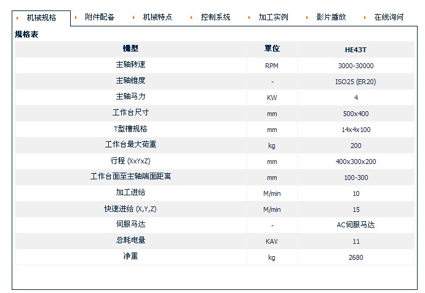Viewport: 425px width, 293px height.
Task: Click the KW unit cell
Action: pos(272,98)
